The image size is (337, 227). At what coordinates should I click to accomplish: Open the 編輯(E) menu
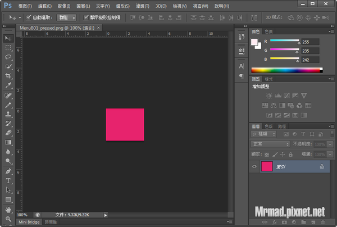tap(45, 6)
